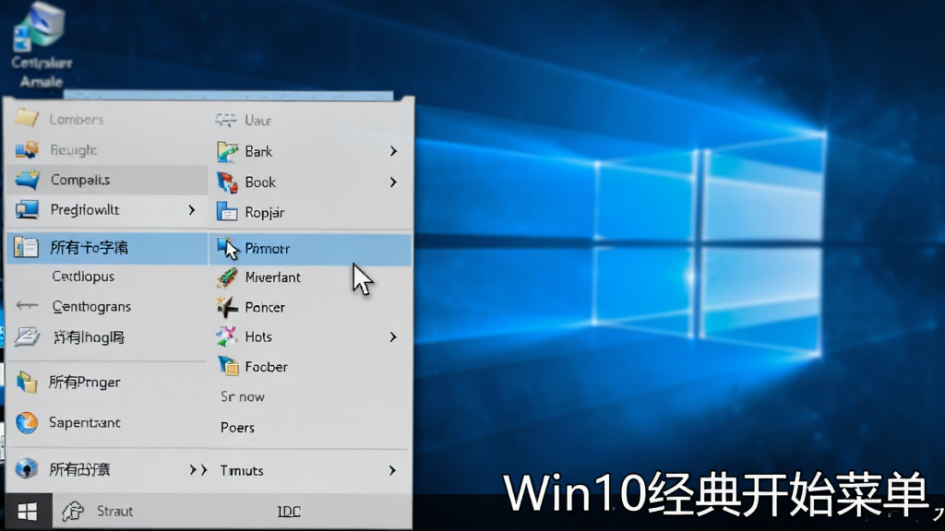Click the Straut label in bottom bar

click(x=115, y=511)
